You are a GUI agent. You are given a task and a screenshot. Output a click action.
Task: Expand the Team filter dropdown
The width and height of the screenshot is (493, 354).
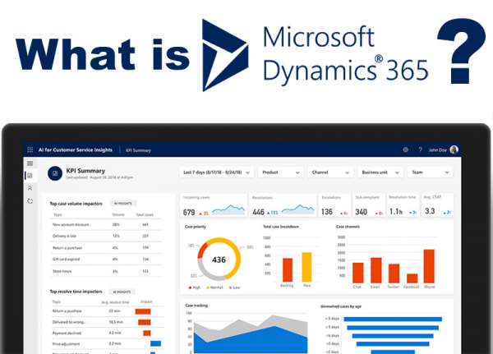click(430, 172)
